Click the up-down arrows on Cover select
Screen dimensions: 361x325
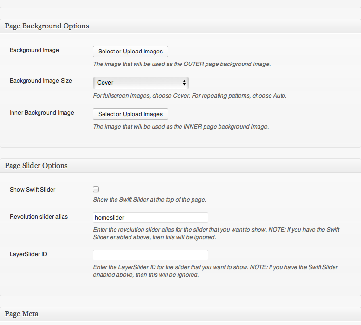(184, 83)
